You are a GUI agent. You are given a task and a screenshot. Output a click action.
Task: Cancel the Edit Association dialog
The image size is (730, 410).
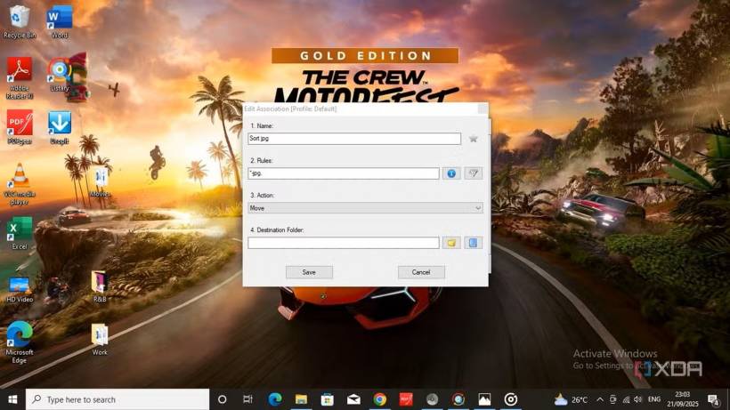[x=421, y=272]
